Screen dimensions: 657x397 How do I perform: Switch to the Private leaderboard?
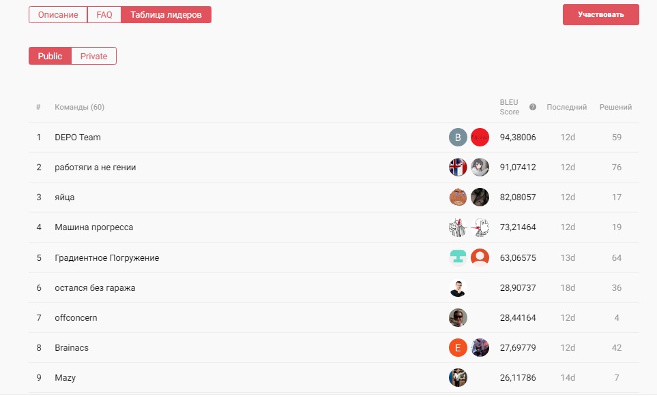pyautogui.click(x=93, y=56)
